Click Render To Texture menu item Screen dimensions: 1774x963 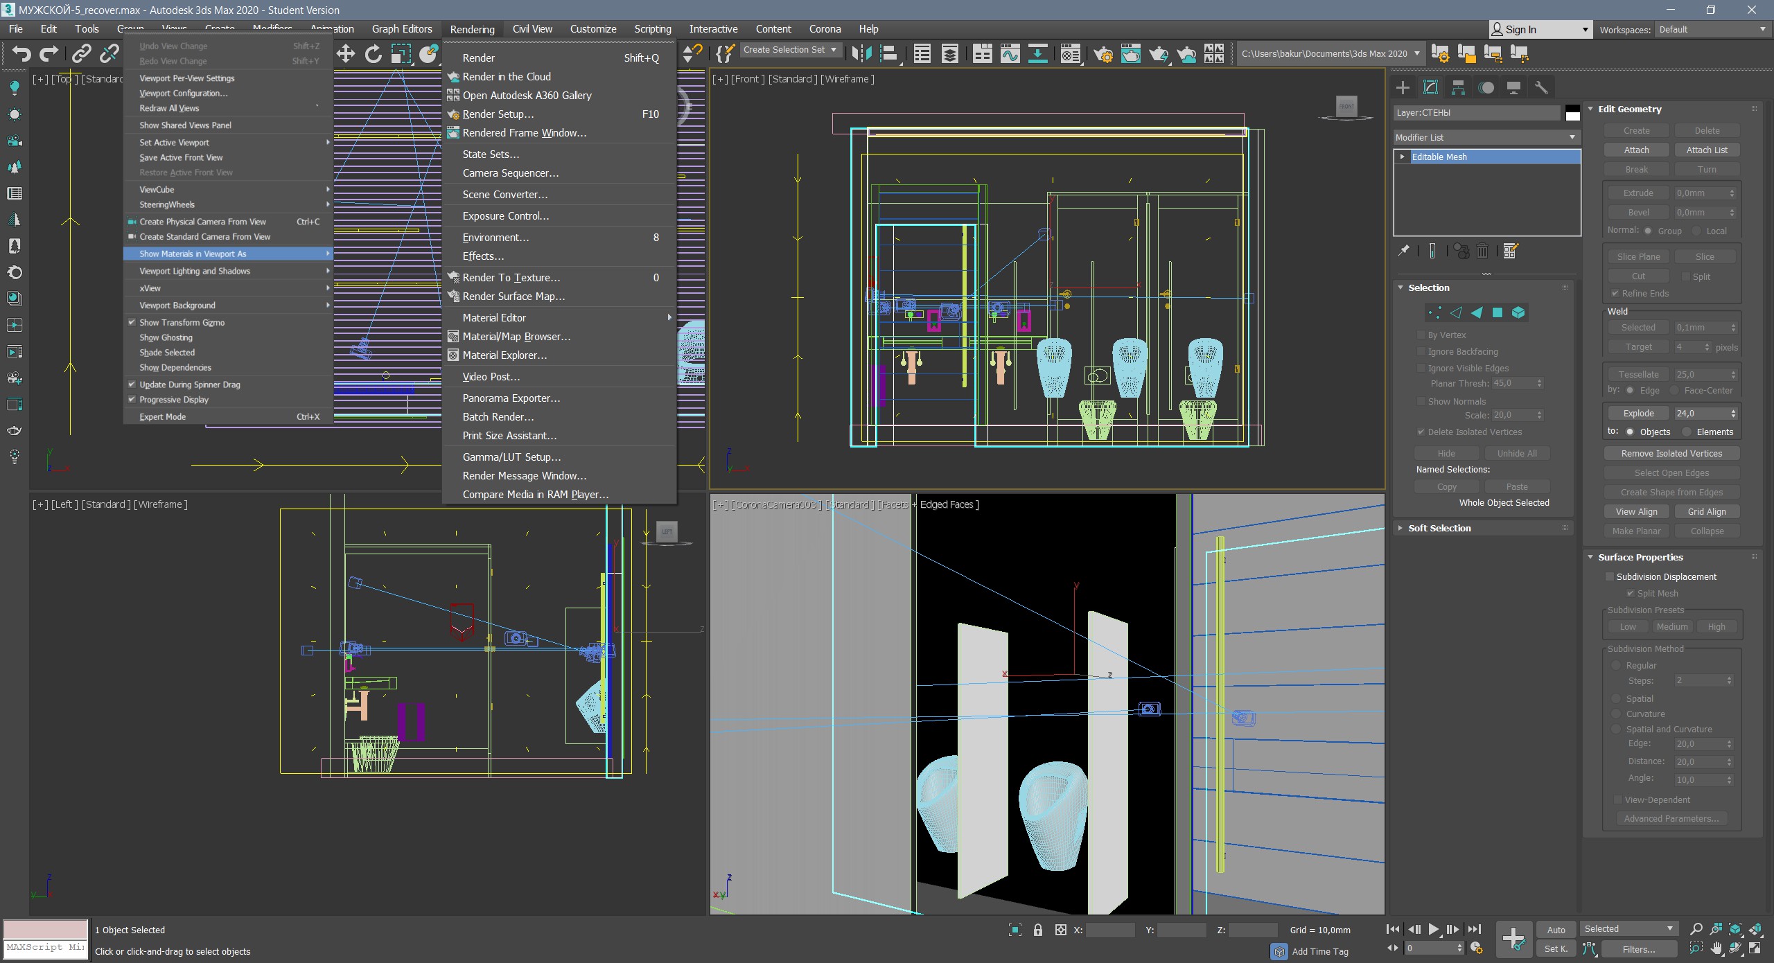[510, 276]
